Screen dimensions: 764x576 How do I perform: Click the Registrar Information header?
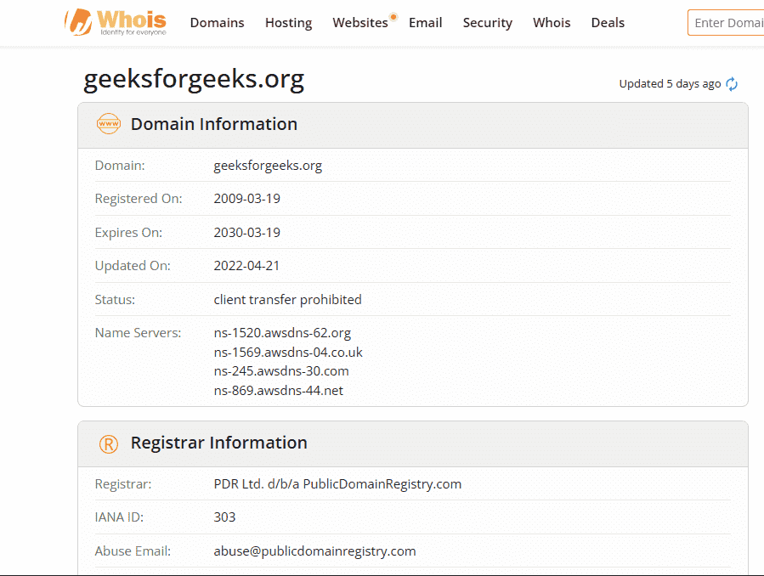[x=218, y=443]
